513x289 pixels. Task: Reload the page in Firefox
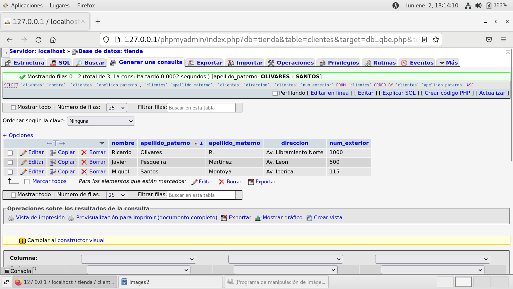pos(38,39)
